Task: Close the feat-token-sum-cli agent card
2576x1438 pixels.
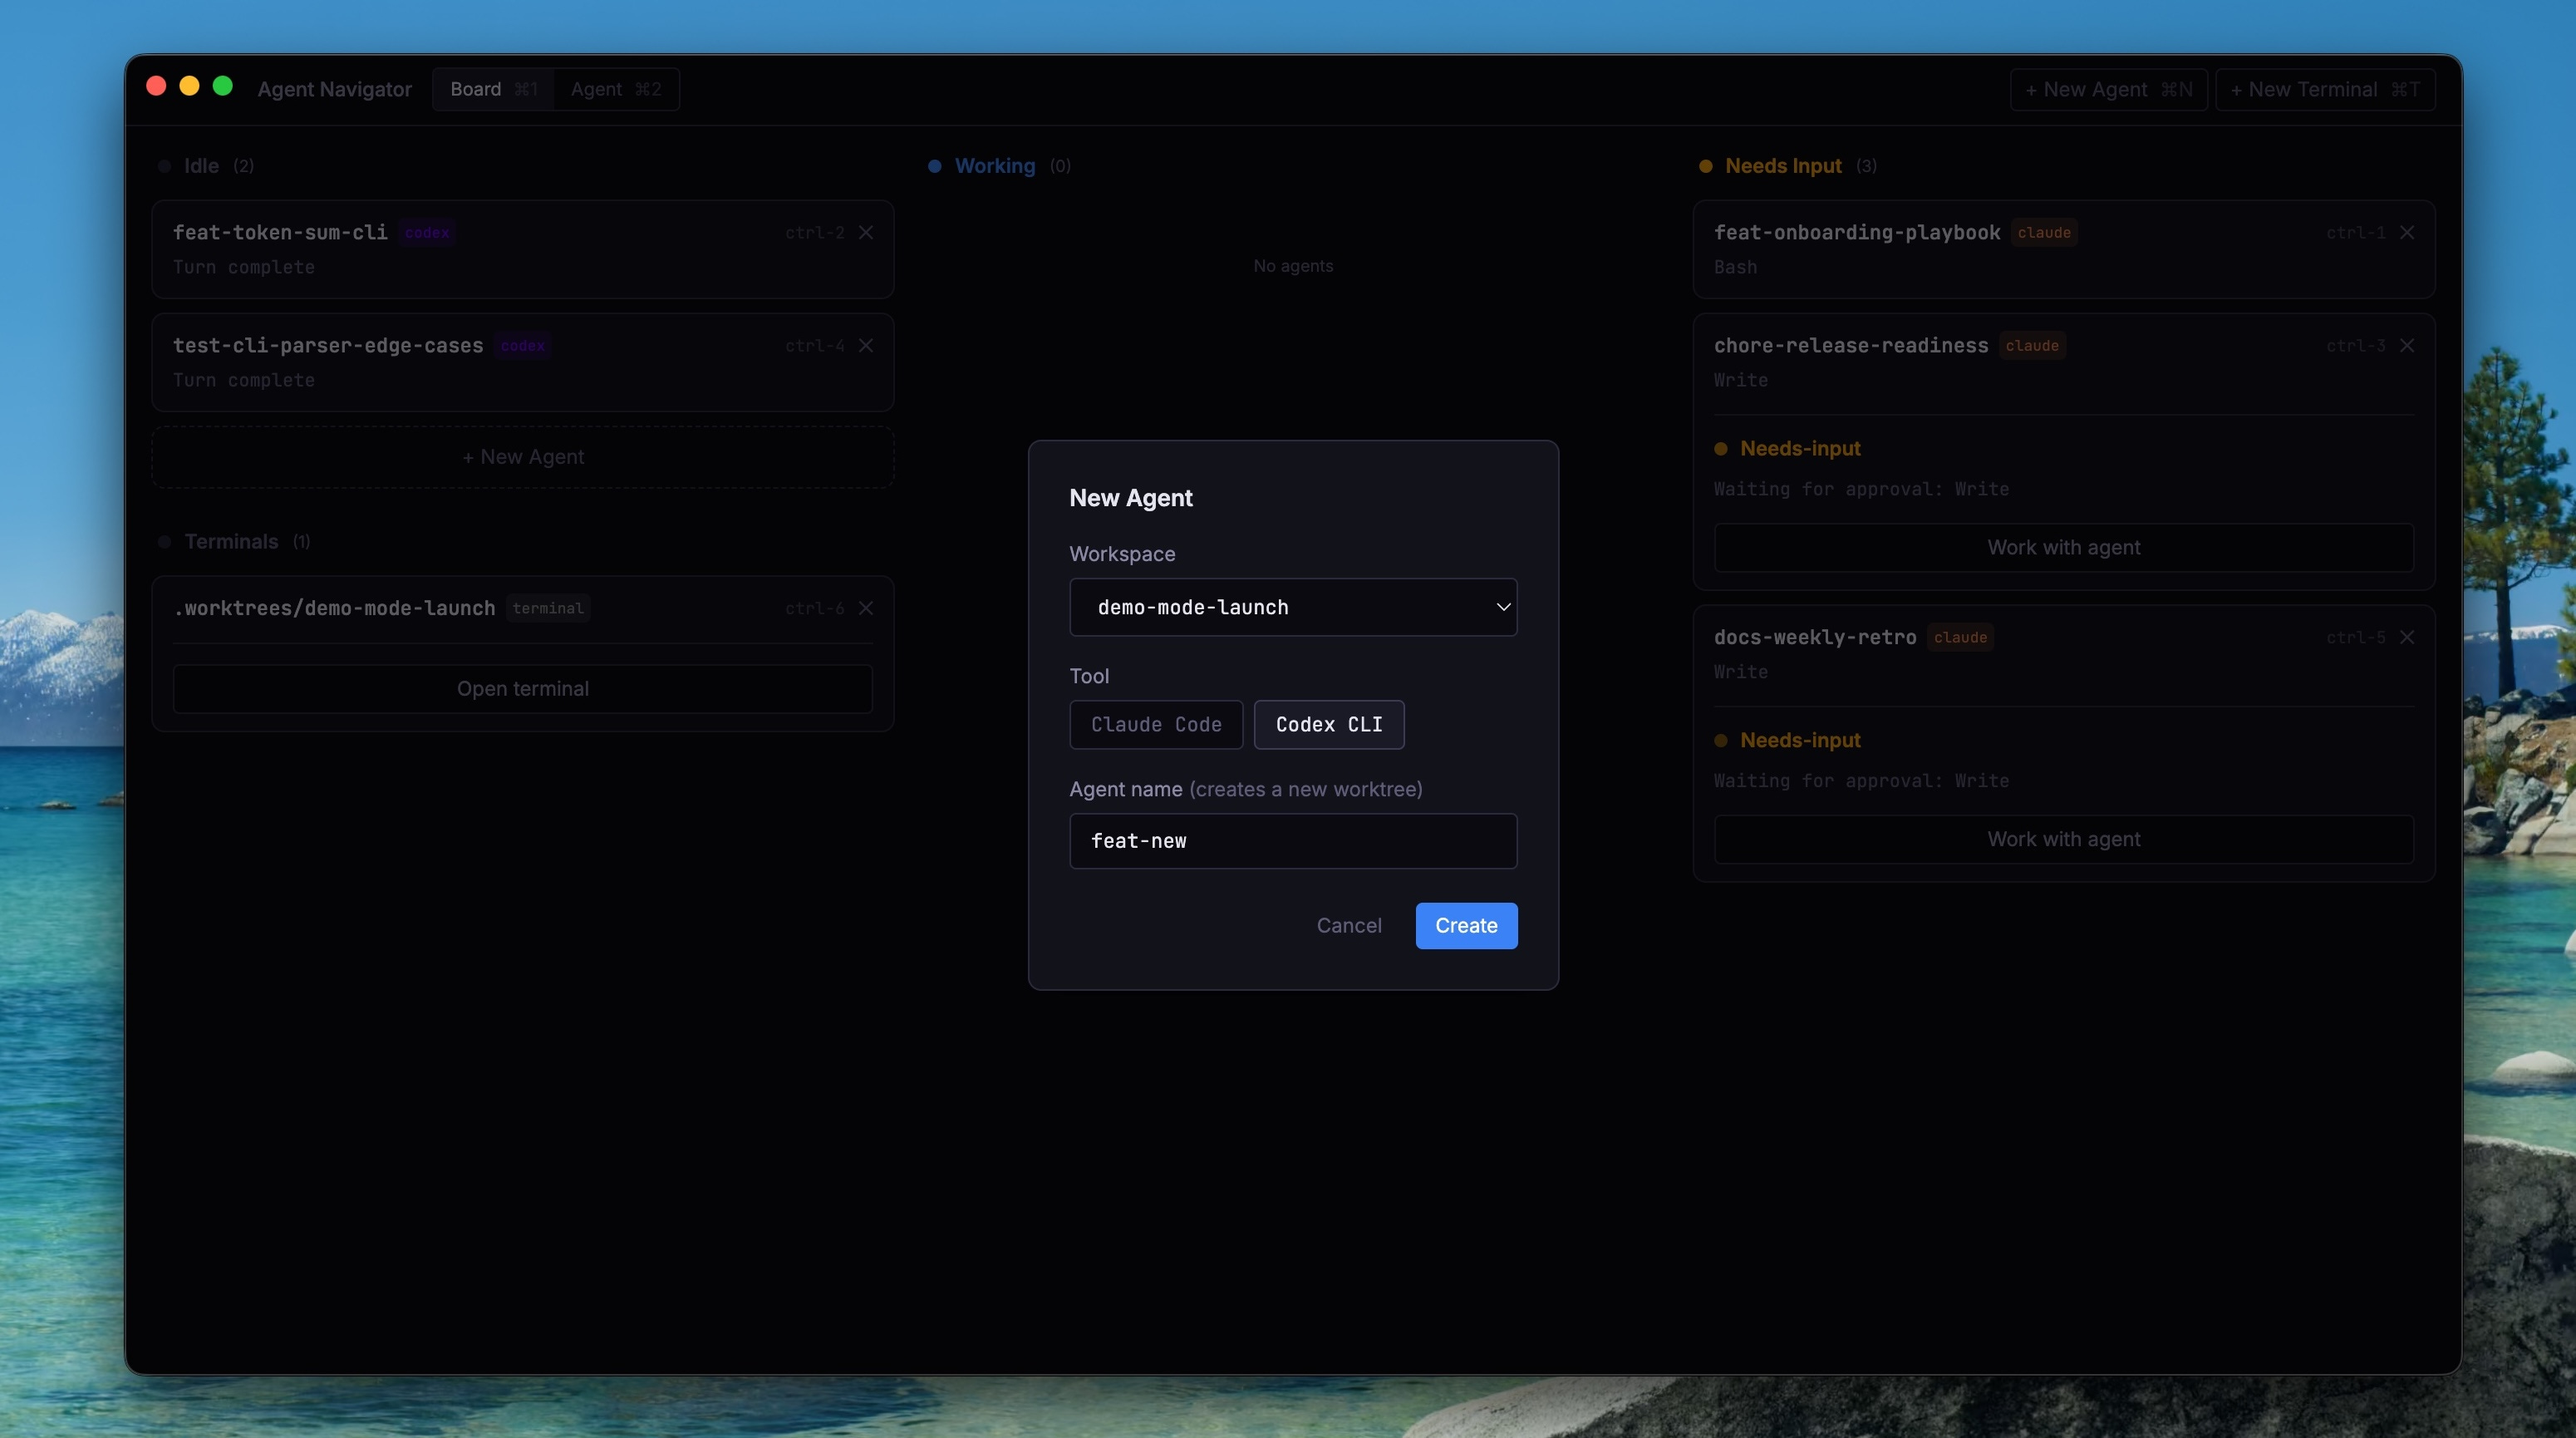Action: (x=866, y=232)
